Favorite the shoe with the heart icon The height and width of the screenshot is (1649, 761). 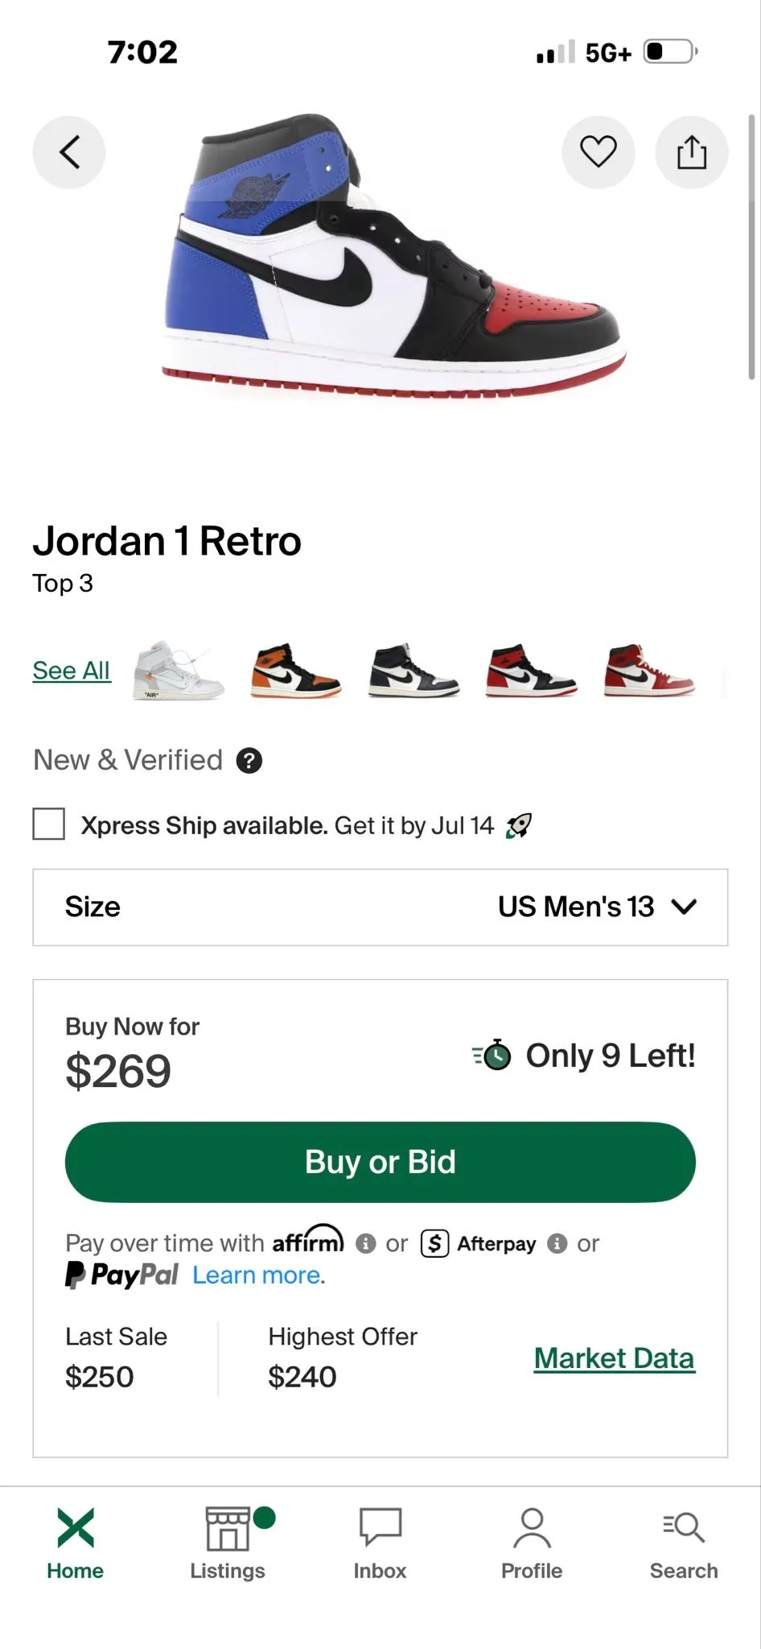click(599, 152)
